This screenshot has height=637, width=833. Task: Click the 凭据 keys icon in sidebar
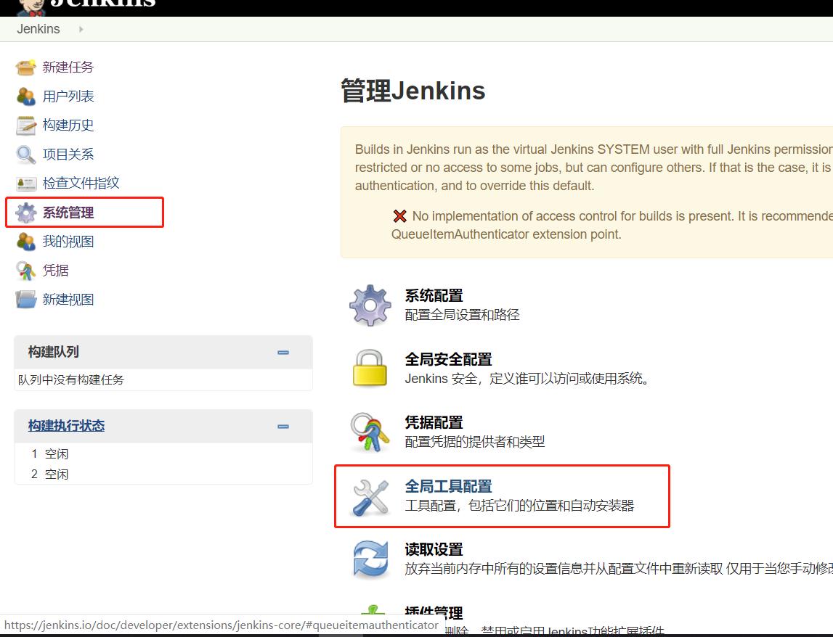25,271
